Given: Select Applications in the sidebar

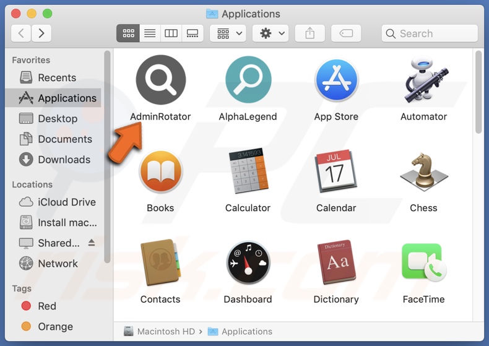Looking at the screenshot, I should pyautogui.click(x=53, y=98).
